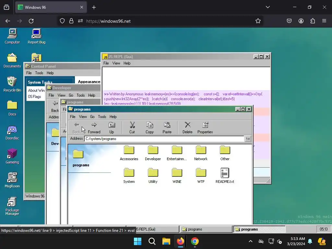This screenshot has width=332, height=249.
Task: Launch the Doordisc shortcut
Action: 12,132
